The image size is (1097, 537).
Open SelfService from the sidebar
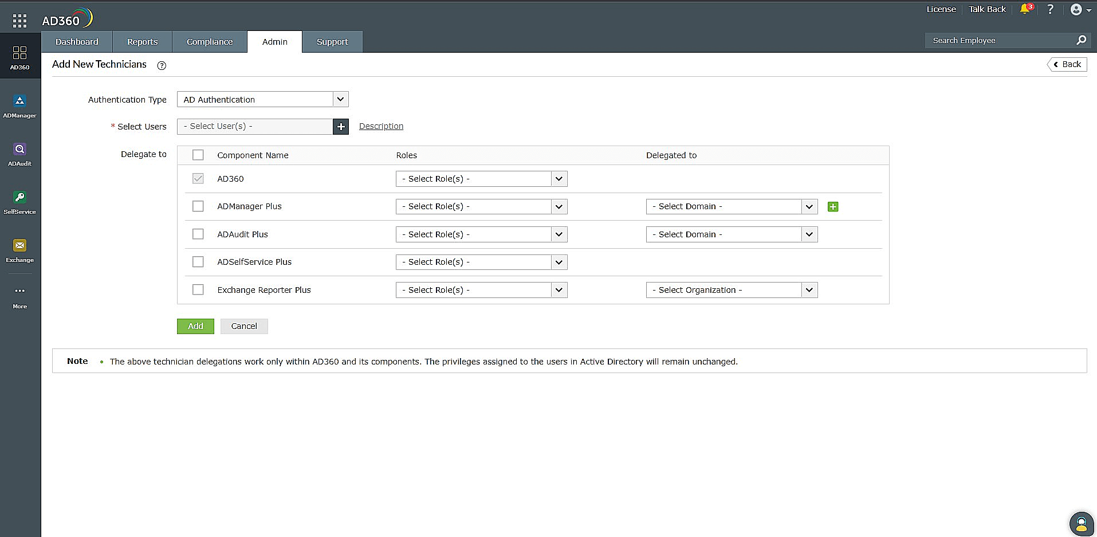20,203
